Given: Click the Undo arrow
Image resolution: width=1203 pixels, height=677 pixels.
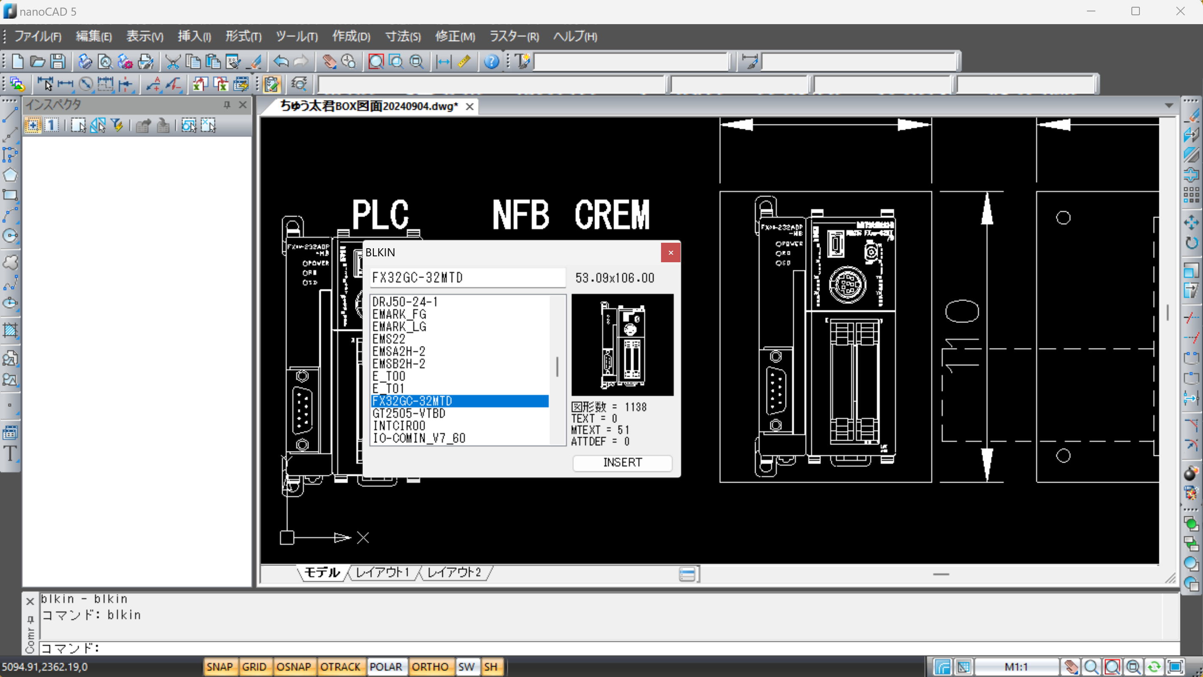Looking at the screenshot, I should [x=281, y=61].
